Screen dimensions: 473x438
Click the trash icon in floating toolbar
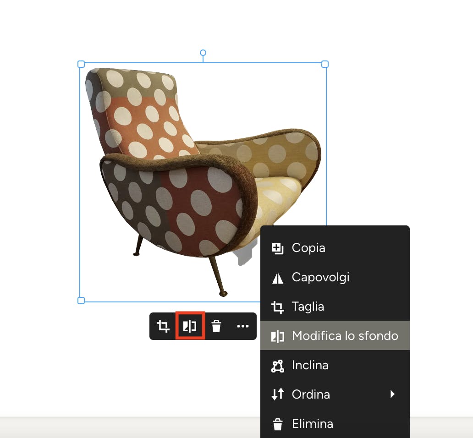coord(216,326)
